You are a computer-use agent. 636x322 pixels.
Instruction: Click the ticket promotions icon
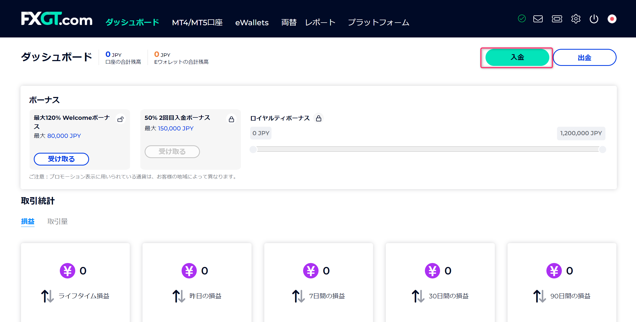pos(557,19)
